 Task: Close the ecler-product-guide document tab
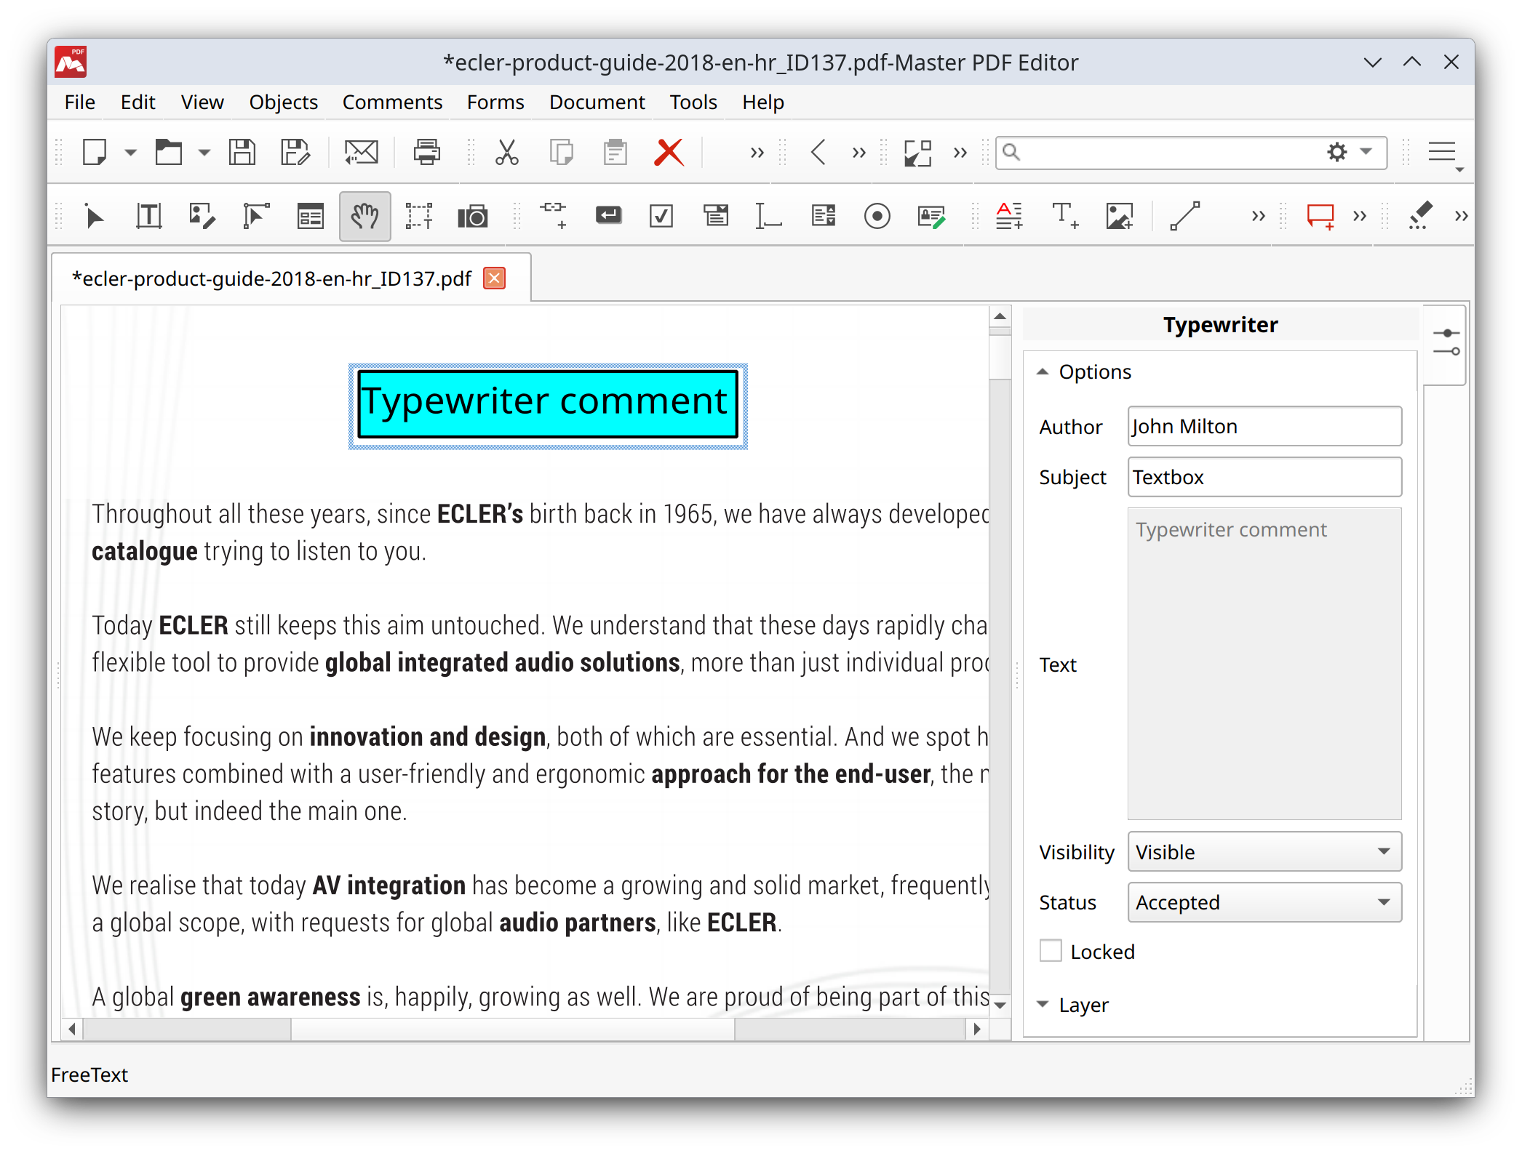pos(493,278)
